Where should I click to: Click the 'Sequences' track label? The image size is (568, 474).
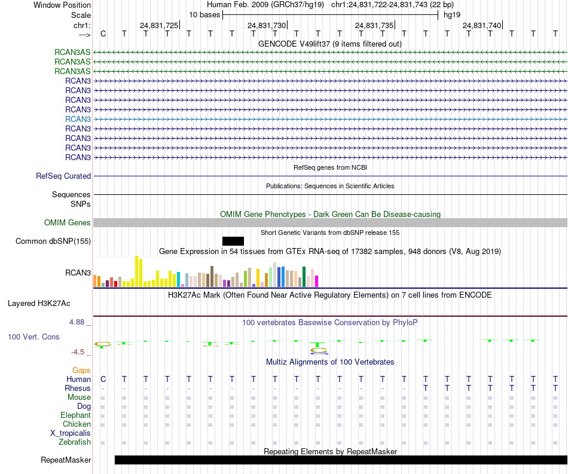tap(71, 194)
